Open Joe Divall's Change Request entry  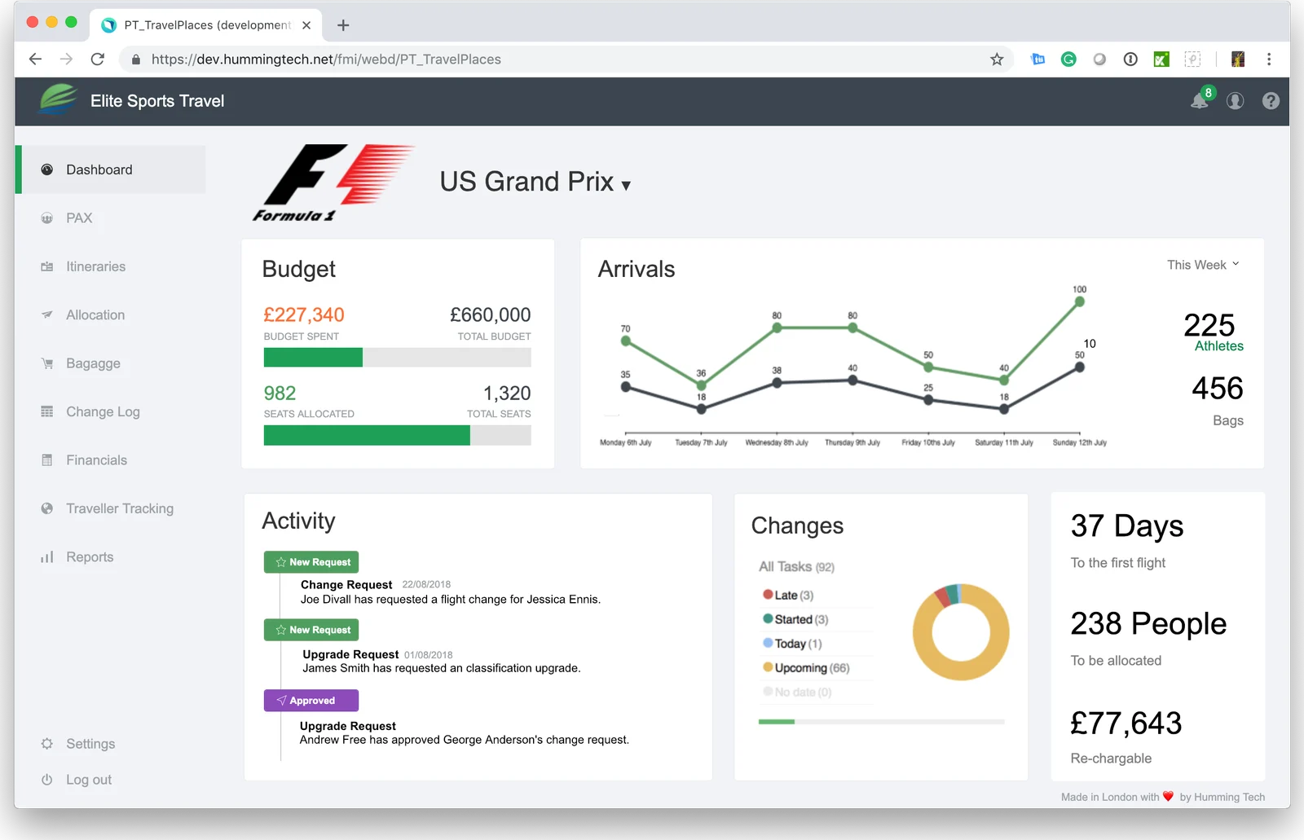[450, 592]
